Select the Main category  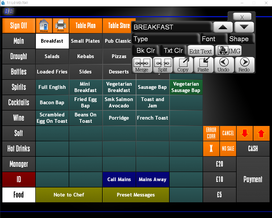[x=19, y=41]
